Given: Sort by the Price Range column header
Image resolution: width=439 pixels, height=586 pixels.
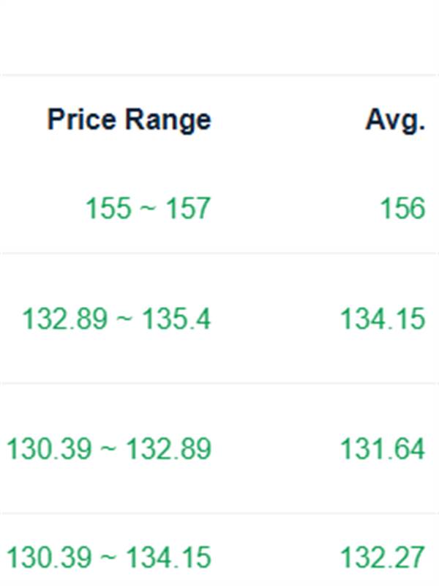Looking at the screenshot, I should click(129, 119).
